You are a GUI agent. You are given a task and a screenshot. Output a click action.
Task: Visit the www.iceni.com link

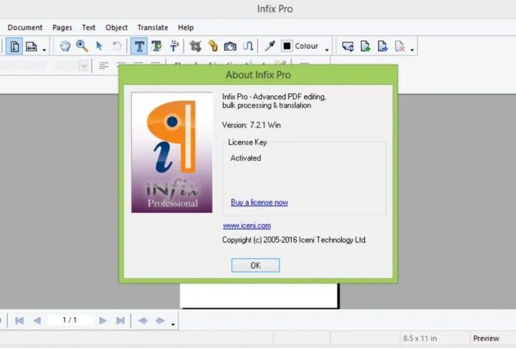click(x=247, y=226)
